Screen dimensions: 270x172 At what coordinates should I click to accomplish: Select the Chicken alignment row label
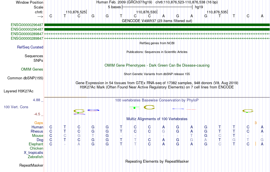[36, 148]
